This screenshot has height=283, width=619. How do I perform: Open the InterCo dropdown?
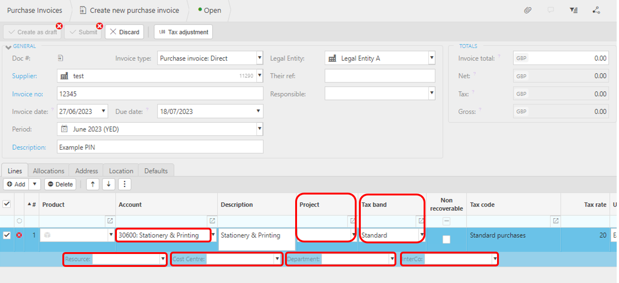tap(495, 259)
